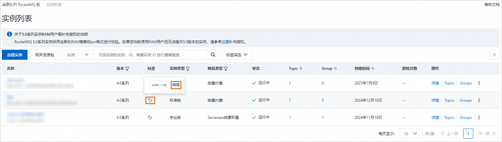Screen dimensions: 502x142
Task: Click the 创建实例 button
Action: click(x=15, y=55)
